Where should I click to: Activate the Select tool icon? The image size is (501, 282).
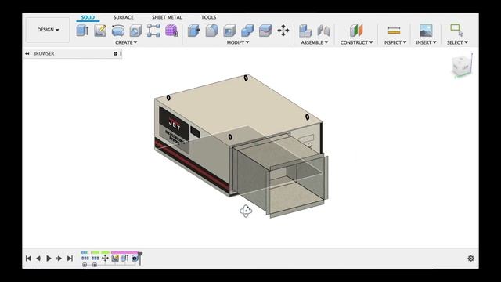coord(457,31)
